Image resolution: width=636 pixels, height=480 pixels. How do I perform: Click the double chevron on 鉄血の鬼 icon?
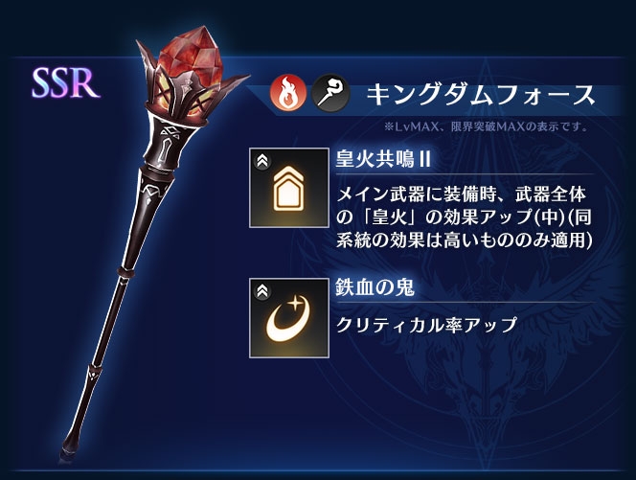click(262, 291)
